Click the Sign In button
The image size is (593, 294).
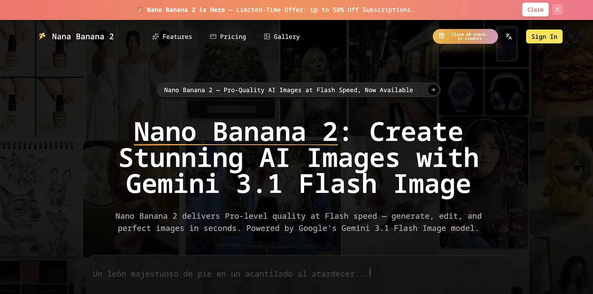[544, 36]
